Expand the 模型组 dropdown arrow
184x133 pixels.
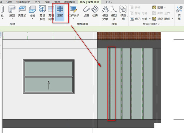[x=127, y=17]
